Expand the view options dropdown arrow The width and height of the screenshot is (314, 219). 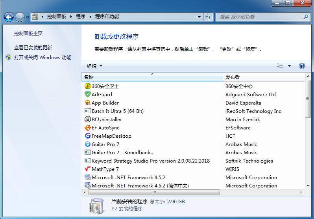pos(289,66)
